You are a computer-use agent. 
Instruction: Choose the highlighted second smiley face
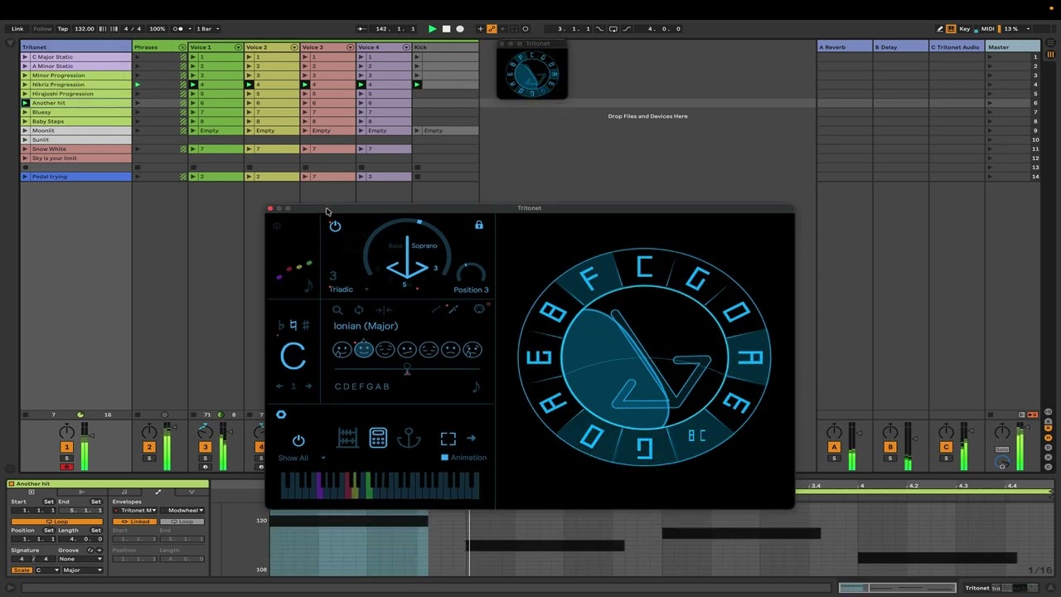pyautogui.click(x=364, y=349)
